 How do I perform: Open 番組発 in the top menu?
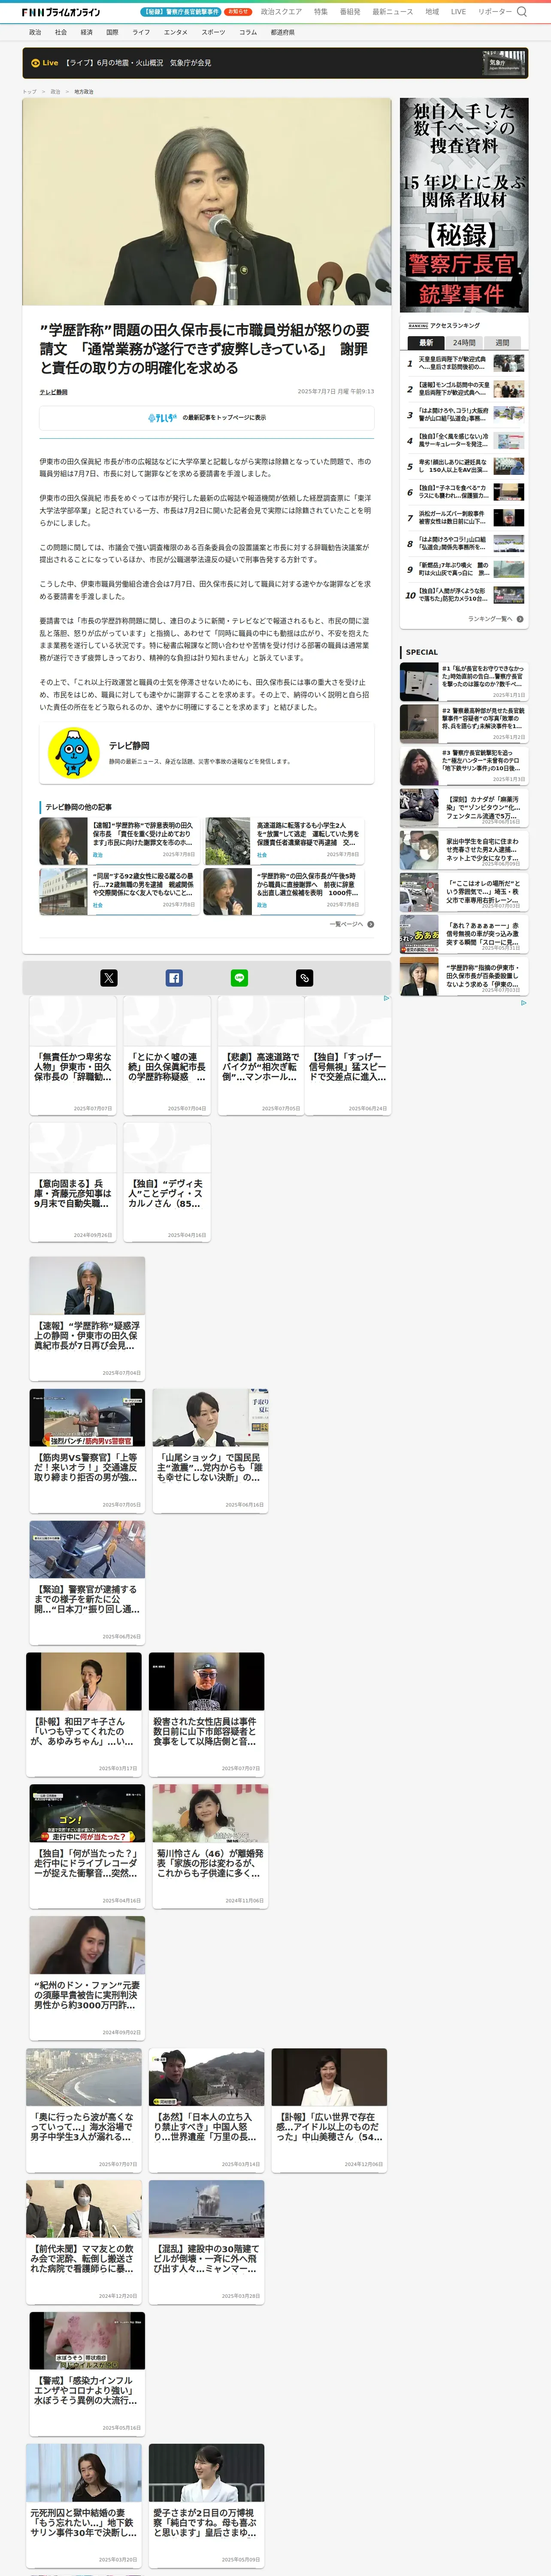pyautogui.click(x=350, y=12)
